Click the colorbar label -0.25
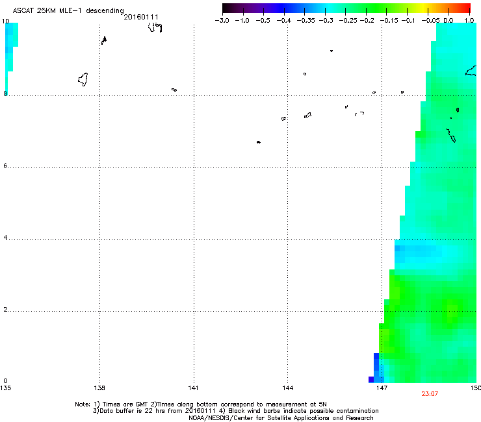Image resolution: width=481 pixels, height=422 pixels. coord(348,21)
